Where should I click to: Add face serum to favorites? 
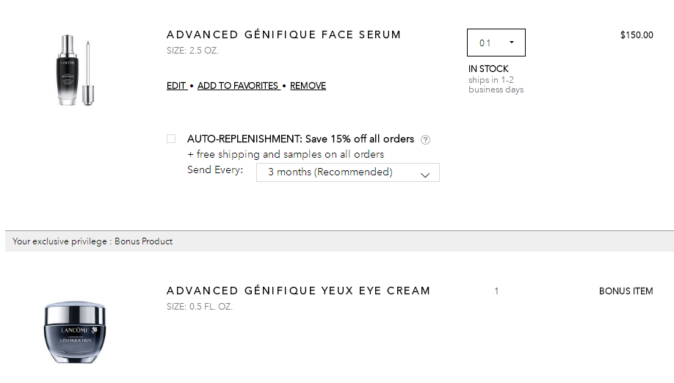238,85
